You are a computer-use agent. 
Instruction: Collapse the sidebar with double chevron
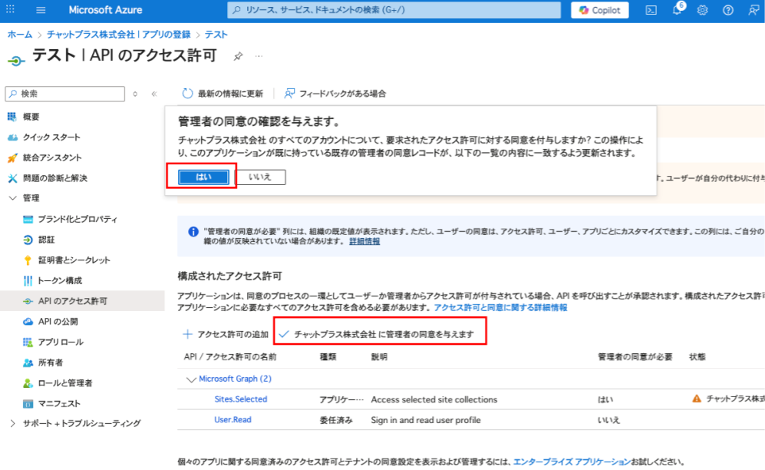[x=154, y=94]
